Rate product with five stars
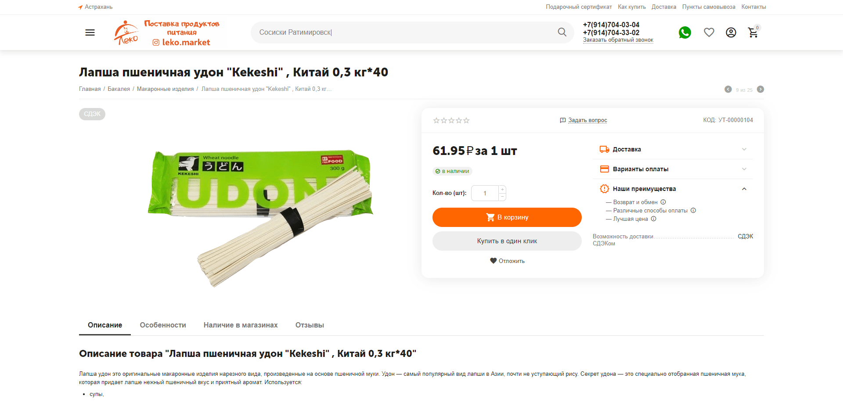The width and height of the screenshot is (843, 403). (x=466, y=120)
